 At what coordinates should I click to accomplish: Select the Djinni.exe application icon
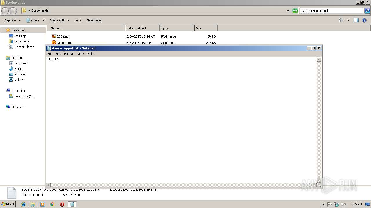point(54,42)
